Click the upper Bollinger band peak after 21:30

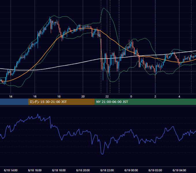pyautogui.click(x=104, y=8)
